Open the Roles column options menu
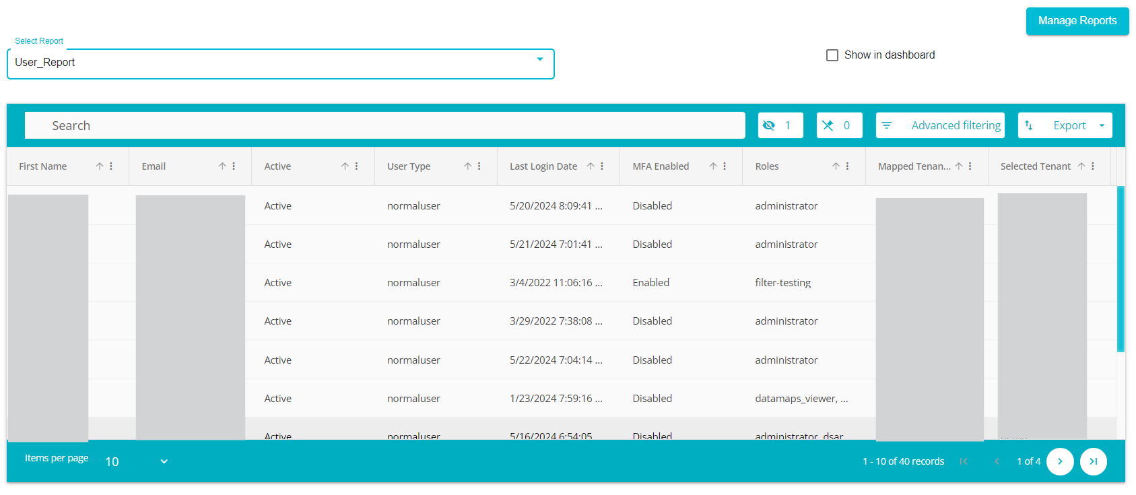This screenshot has height=495, width=1136. [847, 166]
